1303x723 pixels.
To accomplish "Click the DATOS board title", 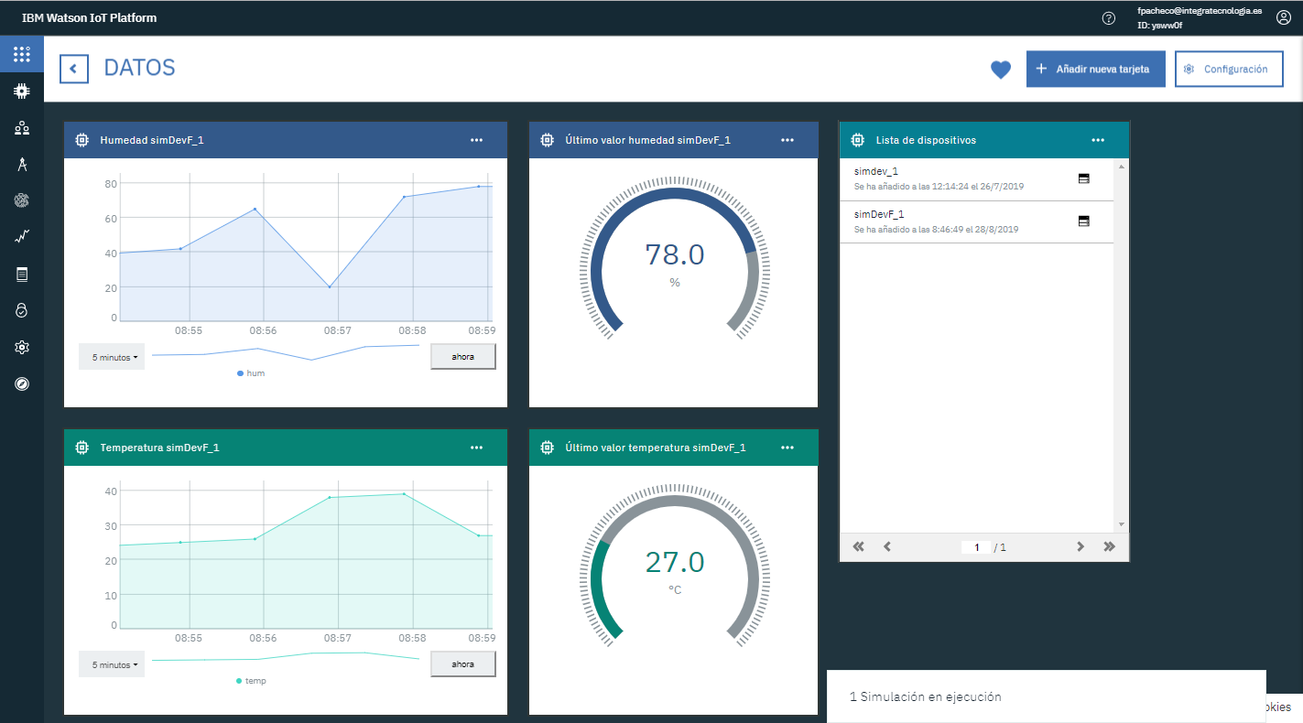I will 139,68.
